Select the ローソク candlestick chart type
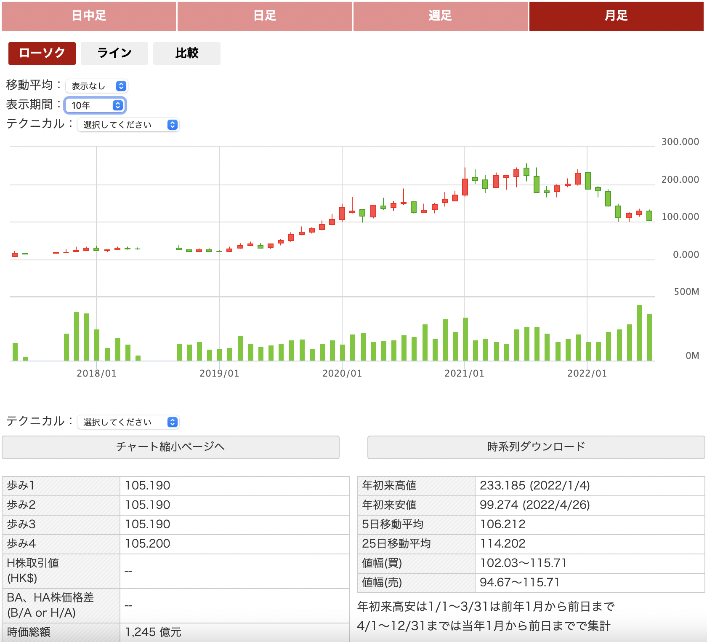The height and width of the screenshot is (642, 707). pyautogui.click(x=42, y=53)
